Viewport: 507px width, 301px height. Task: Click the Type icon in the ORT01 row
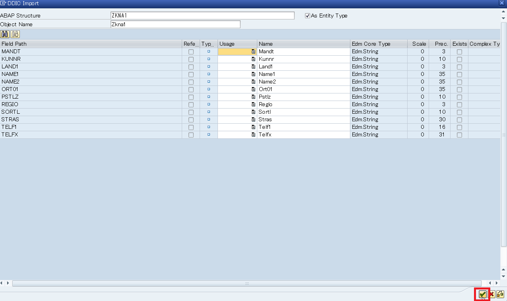click(x=209, y=89)
